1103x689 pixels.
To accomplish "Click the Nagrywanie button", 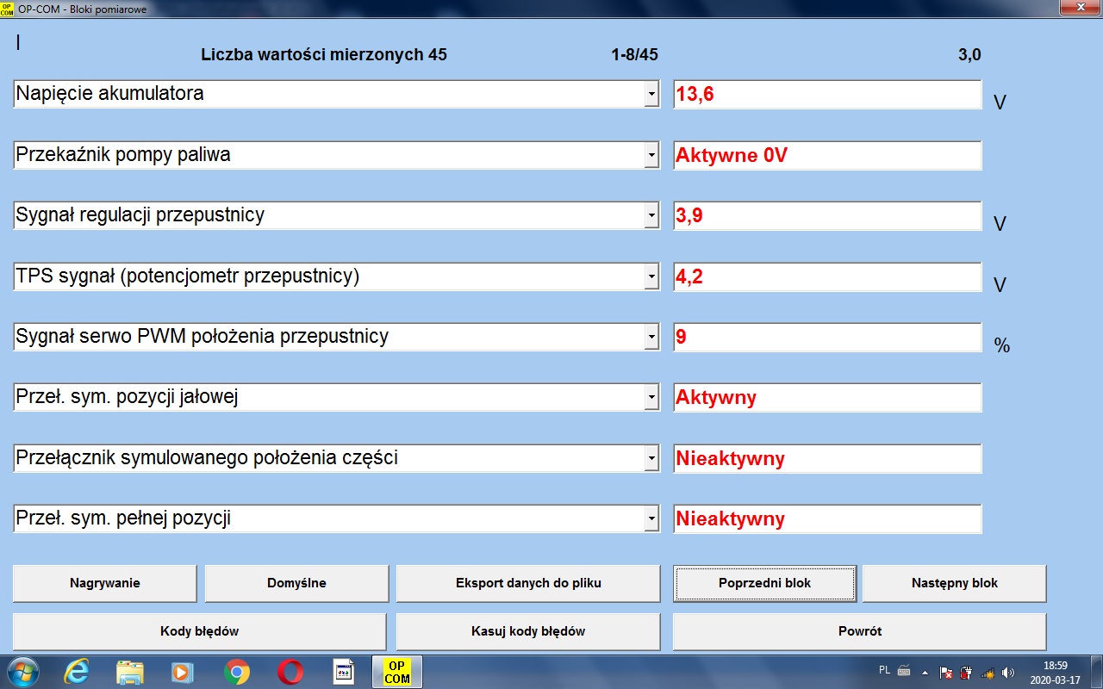I will (105, 583).
